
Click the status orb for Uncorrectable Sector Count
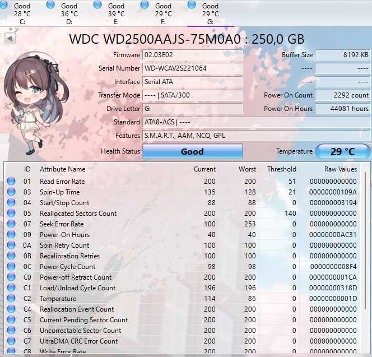[11, 330]
